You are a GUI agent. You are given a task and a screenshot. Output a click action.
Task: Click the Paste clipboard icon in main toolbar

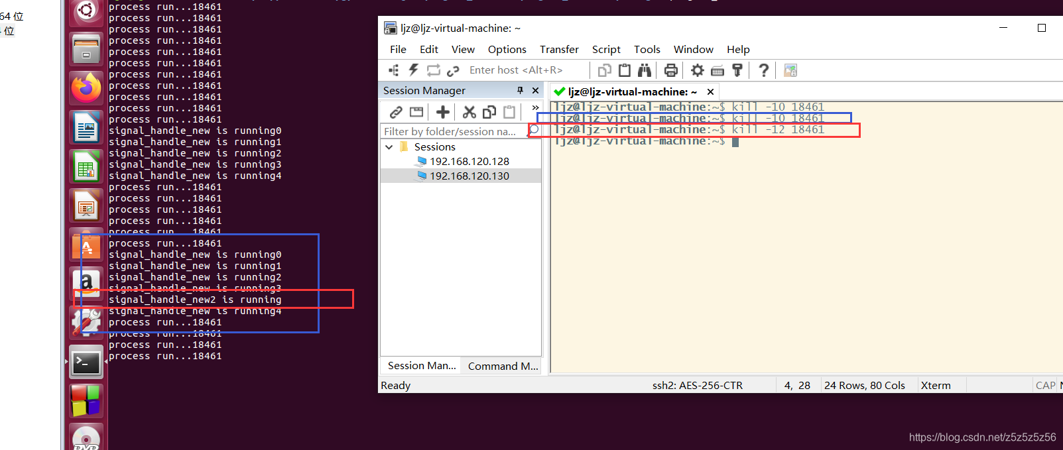(x=625, y=70)
